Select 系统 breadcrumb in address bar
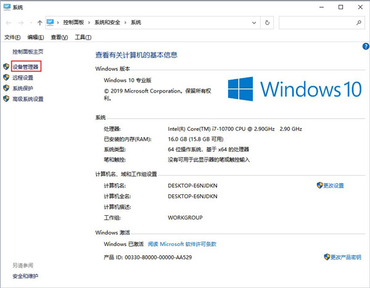This screenshot has height=288, width=370. point(136,22)
